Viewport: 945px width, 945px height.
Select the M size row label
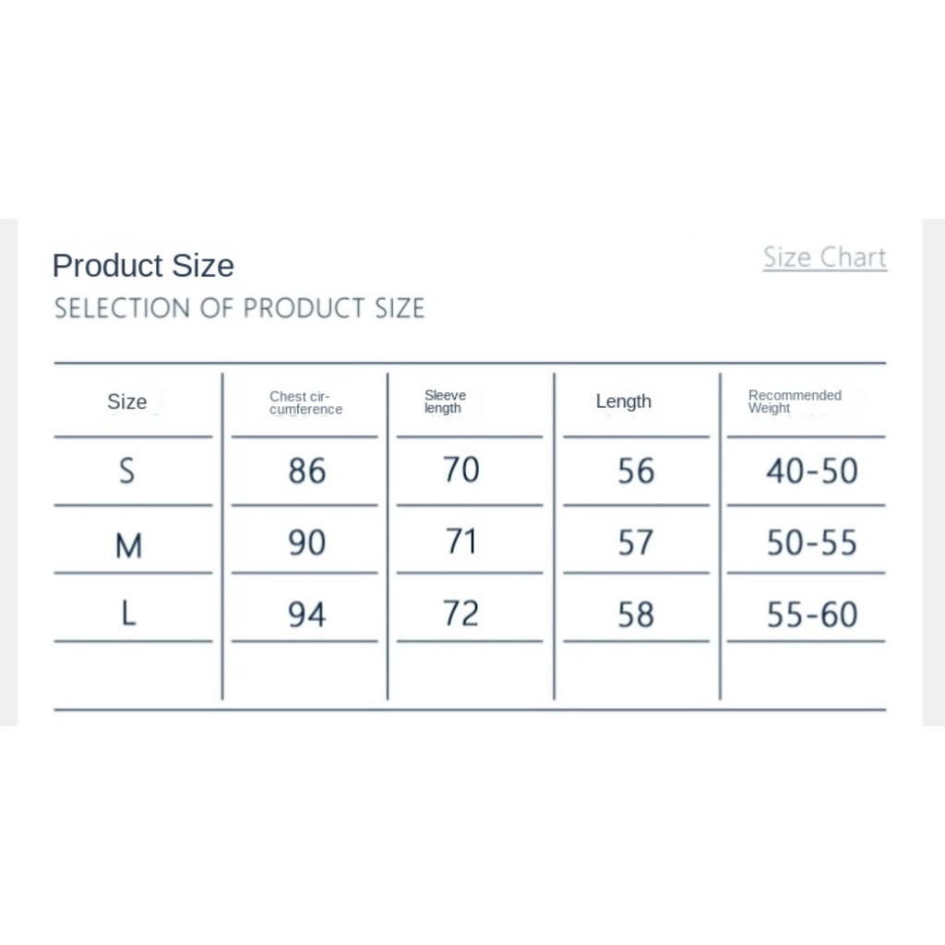128,546
